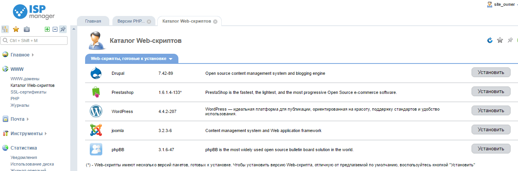The height and width of the screenshot is (171, 518).
Task: Collapse the Статистика menu section
Action: pyautogui.click(x=24, y=148)
